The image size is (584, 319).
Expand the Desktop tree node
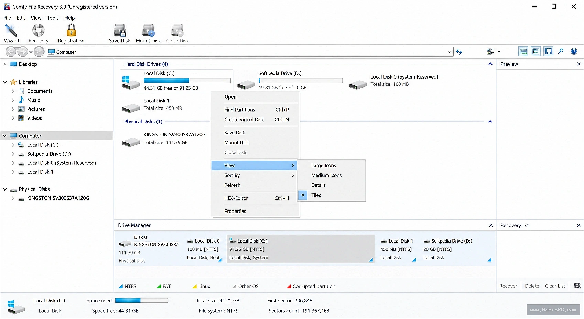point(4,64)
